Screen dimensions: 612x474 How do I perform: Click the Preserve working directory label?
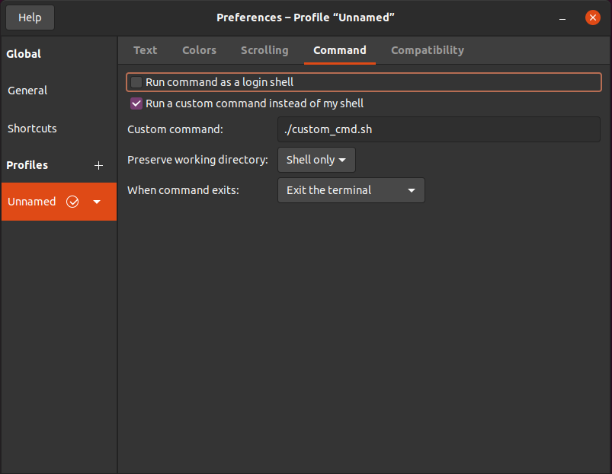[198, 160]
